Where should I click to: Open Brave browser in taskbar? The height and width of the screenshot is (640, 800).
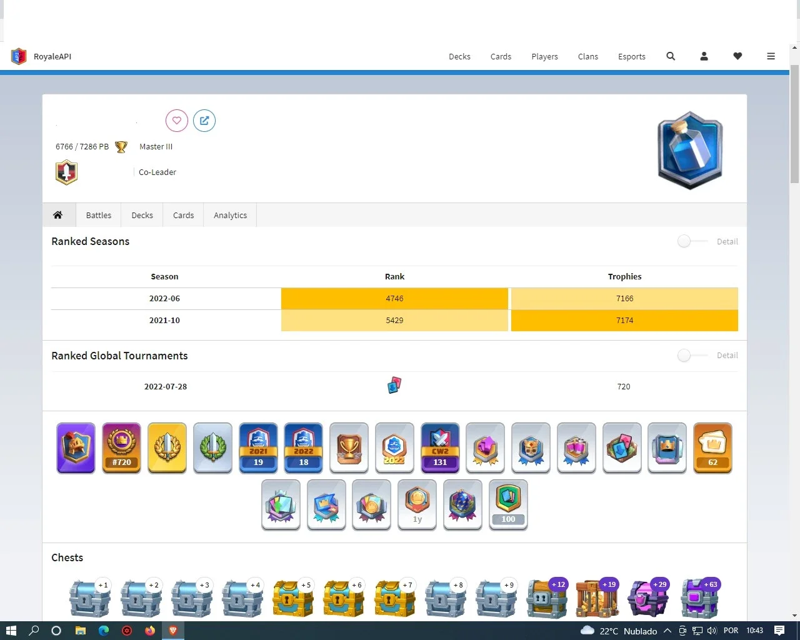[173, 631]
